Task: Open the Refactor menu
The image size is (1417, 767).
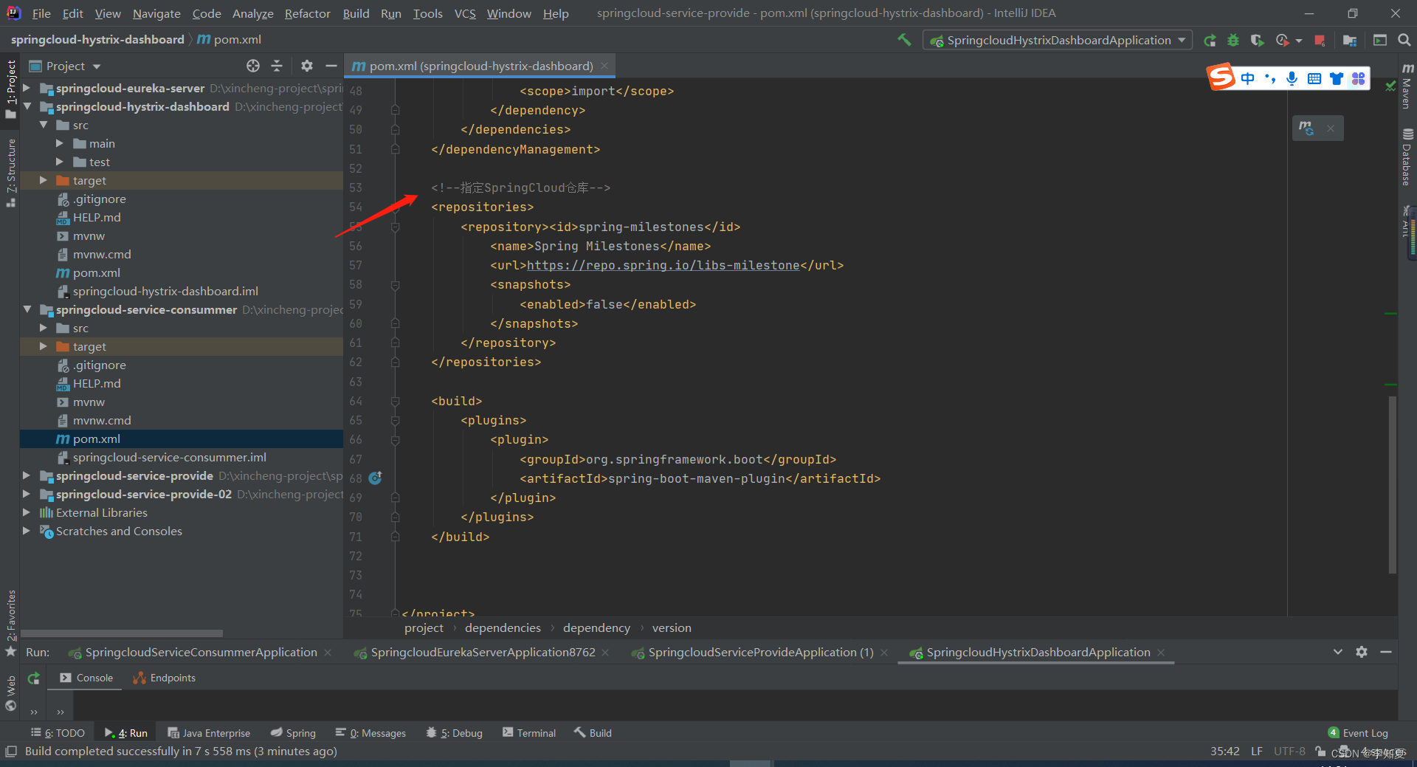Action: [307, 13]
